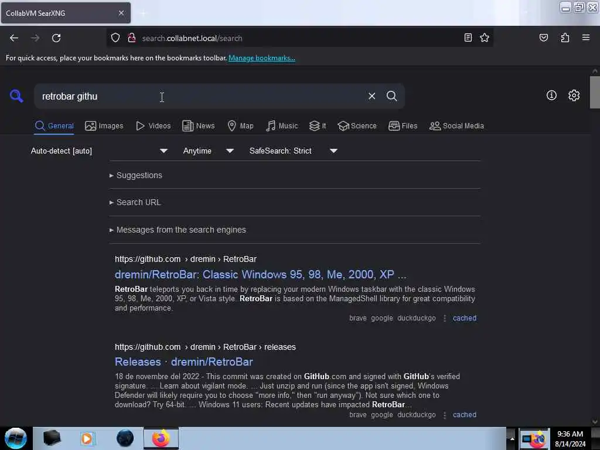The width and height of the screenshot is (600, 450).
Task: Switch to the Files tab
Action: (403, 126)
